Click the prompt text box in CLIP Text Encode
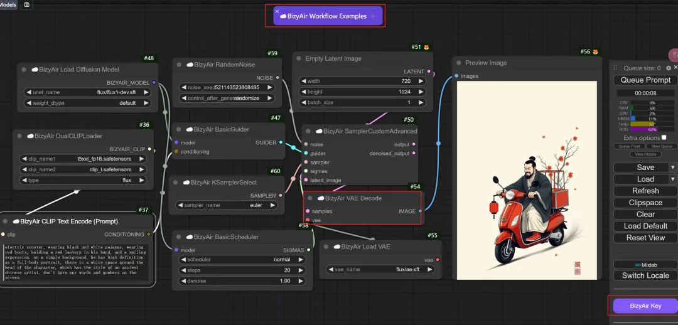This screenshot has height=325, width=678. coord(77,262)
